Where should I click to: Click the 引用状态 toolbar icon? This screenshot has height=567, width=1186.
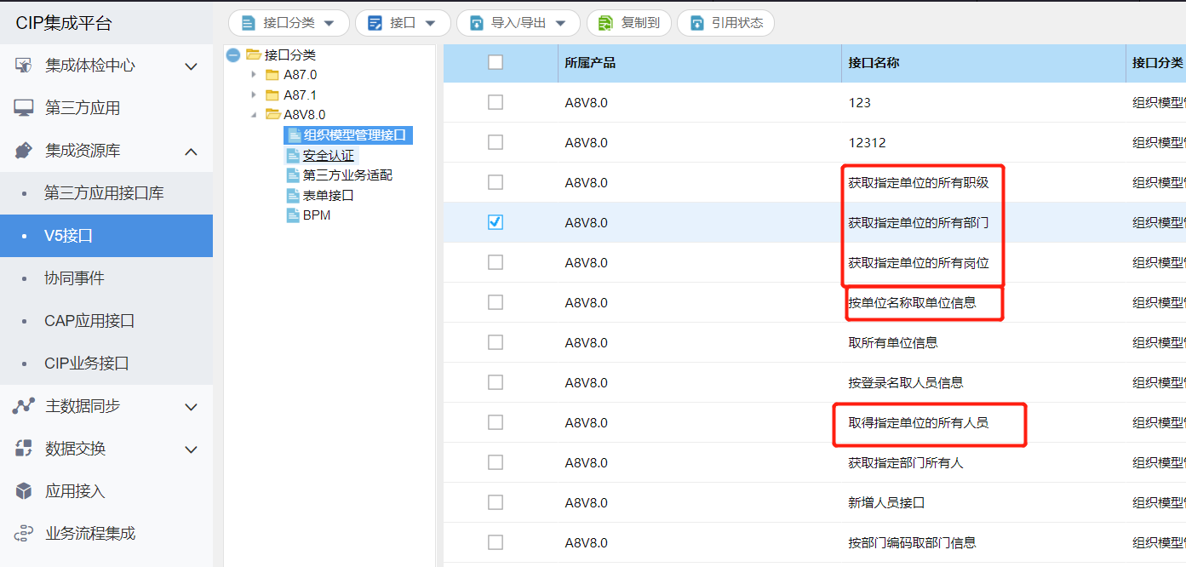(x=697, y=23)
